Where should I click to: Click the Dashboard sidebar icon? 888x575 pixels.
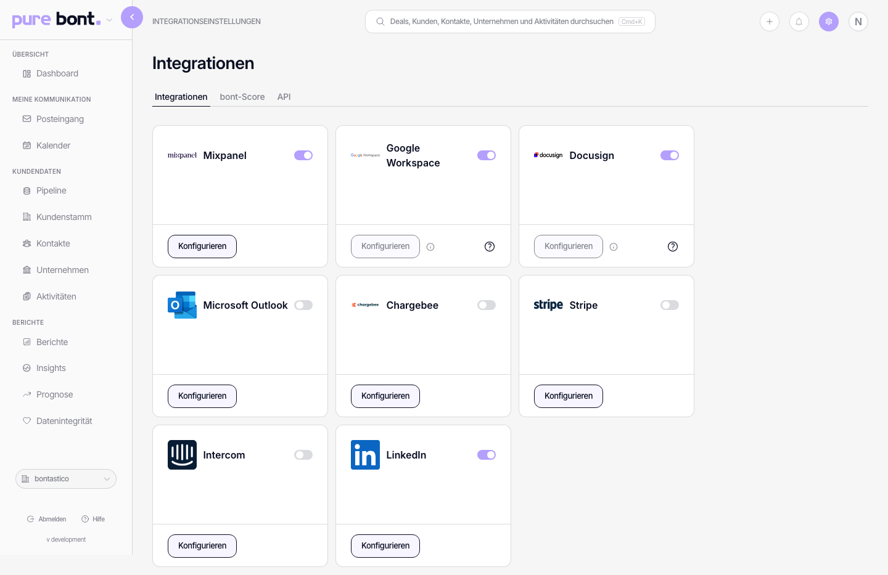click(x=27, y=74)
